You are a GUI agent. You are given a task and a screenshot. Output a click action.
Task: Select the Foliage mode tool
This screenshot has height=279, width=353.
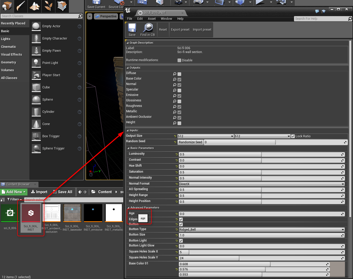48,6
